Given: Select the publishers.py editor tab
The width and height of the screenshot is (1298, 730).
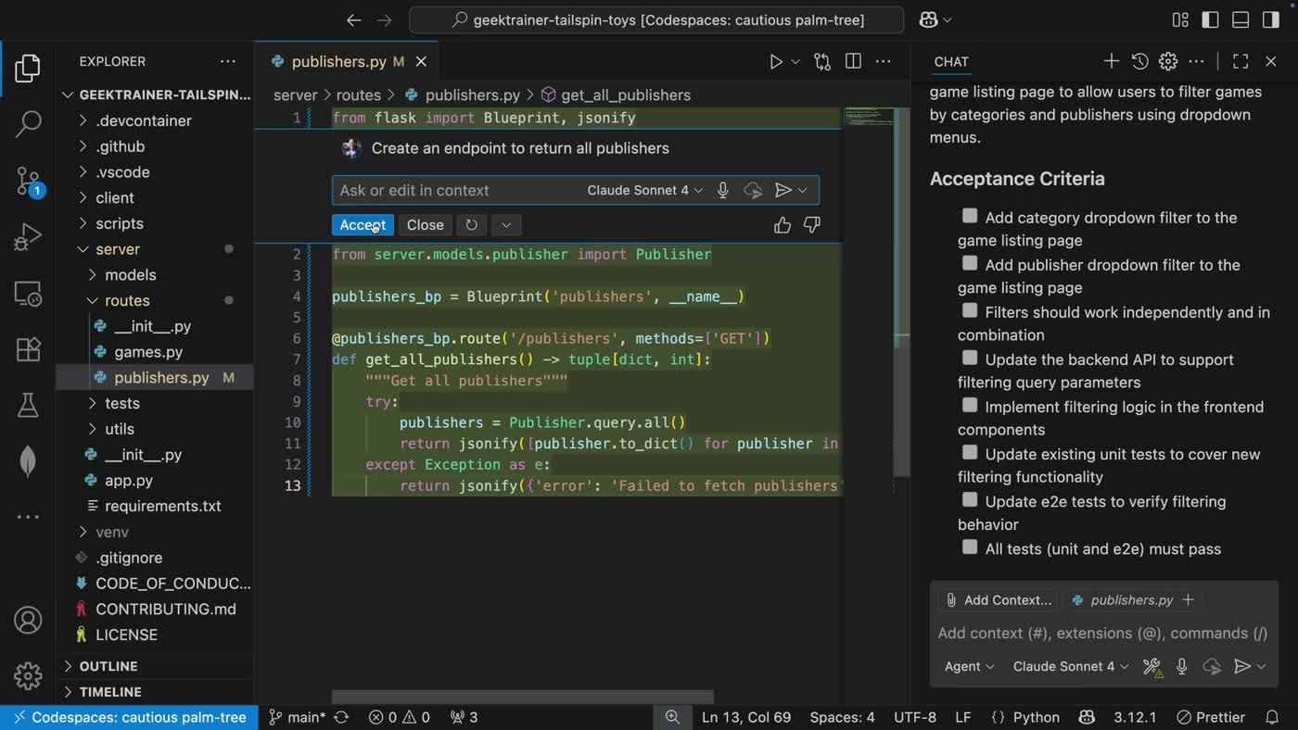Looking at the screenshot, I should point(338,62).
